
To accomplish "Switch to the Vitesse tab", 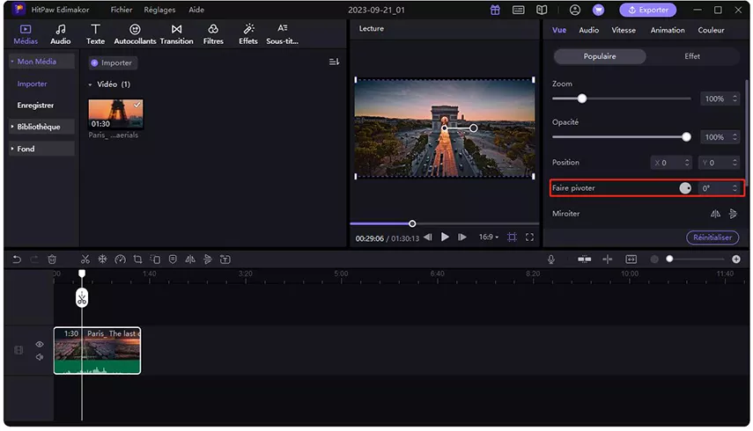I will click(x=624, y=30).
